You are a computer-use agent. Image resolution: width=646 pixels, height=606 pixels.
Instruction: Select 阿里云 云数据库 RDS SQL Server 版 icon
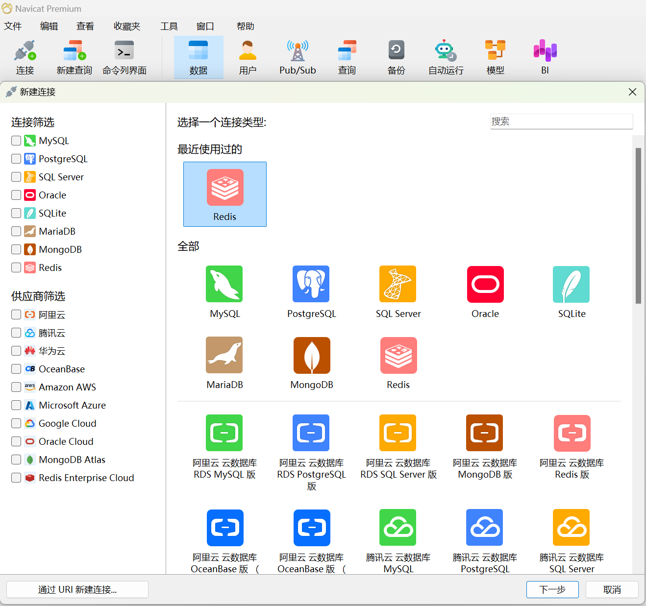(398, 433)
